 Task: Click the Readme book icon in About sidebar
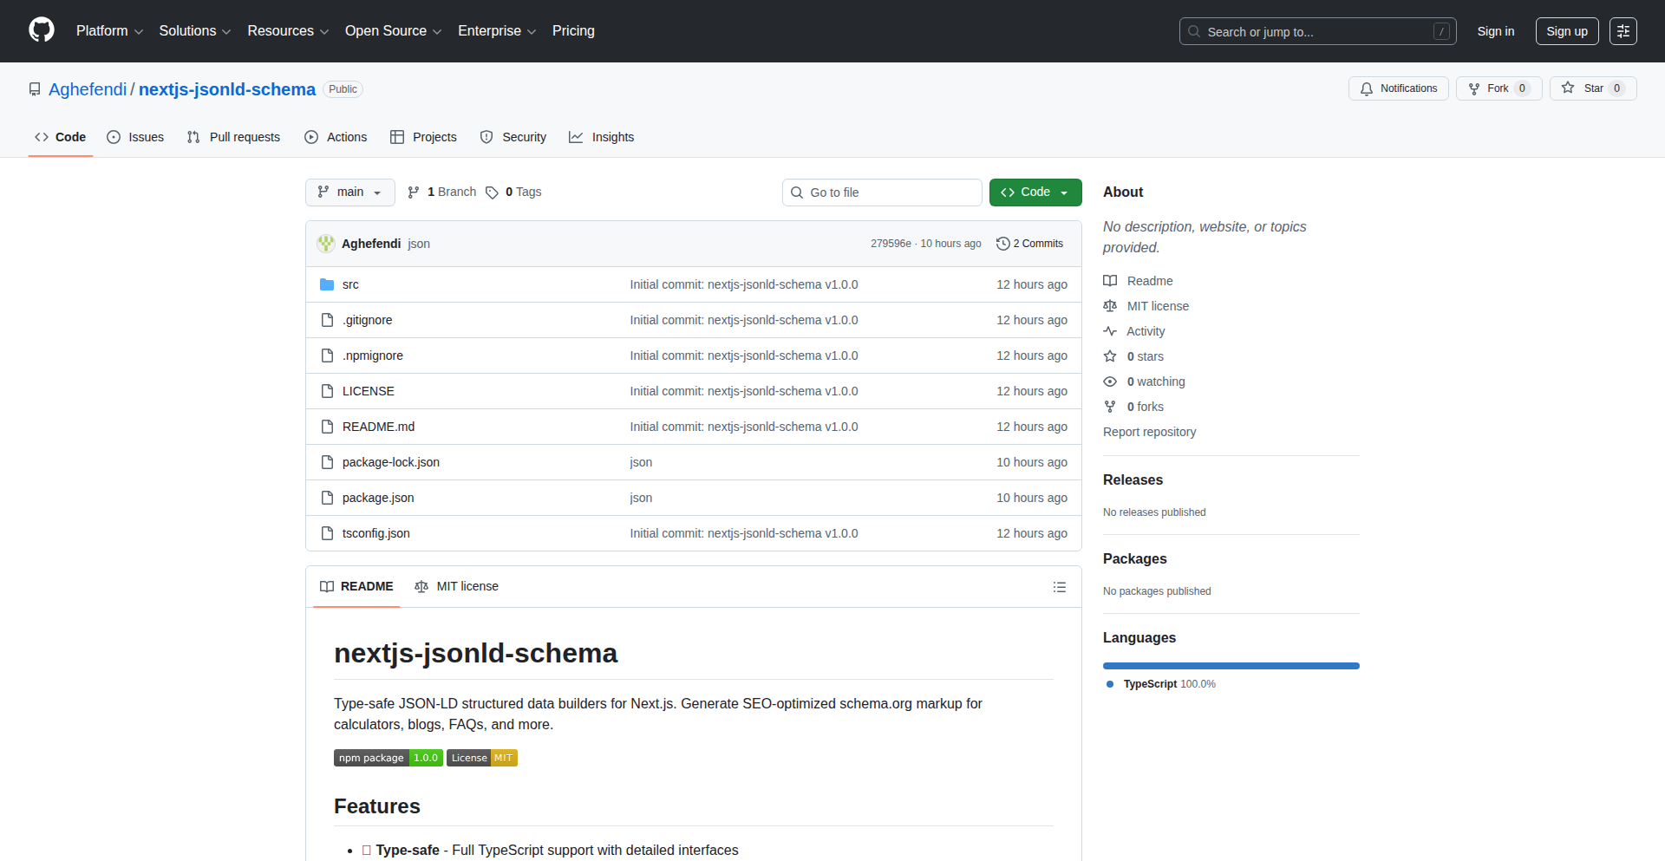pos(1110,280)
